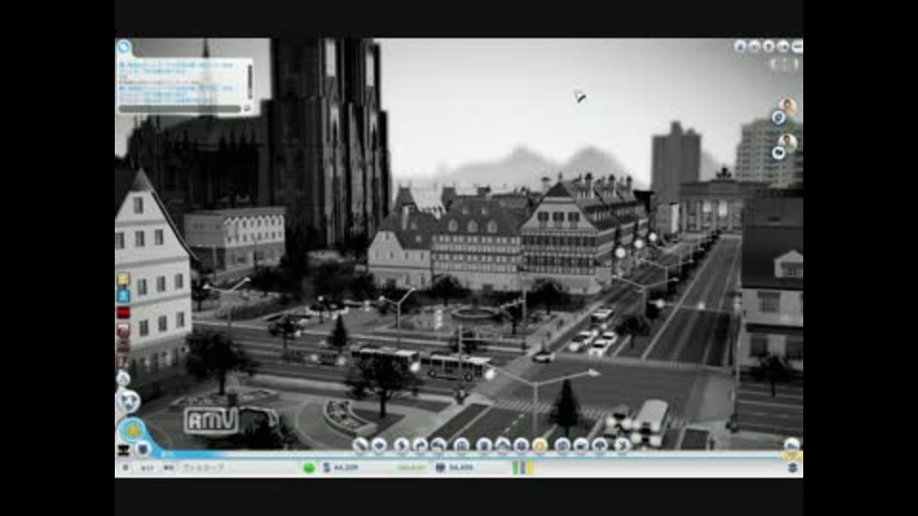Open the Water menu

pos(420,446)
